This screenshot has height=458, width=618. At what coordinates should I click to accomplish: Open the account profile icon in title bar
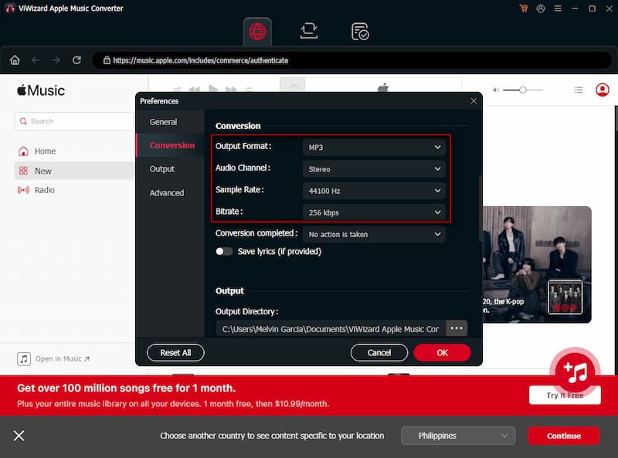(x=541, y=8)
